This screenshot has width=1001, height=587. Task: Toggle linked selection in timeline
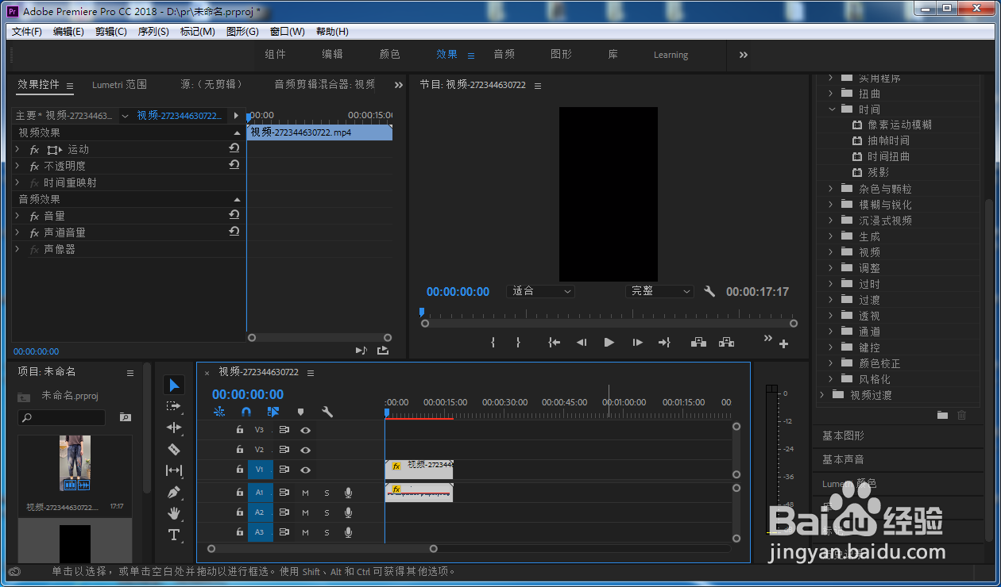272,412
